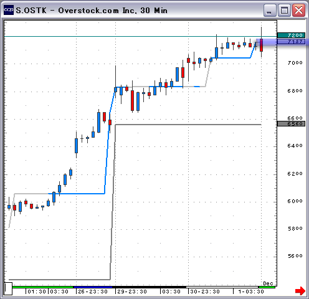Click the gray 6560 price label
The width and height of the screenshot is (309, 299).
[291, 124]
